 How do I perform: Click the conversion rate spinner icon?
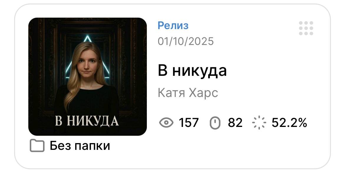259,123
